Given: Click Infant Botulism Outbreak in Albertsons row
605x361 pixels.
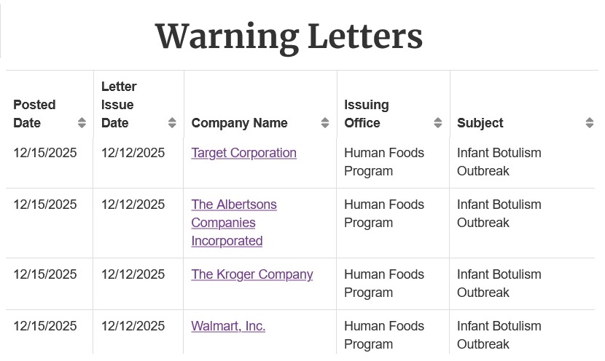Looking at the screenshot, I should [x=499, y=213].
